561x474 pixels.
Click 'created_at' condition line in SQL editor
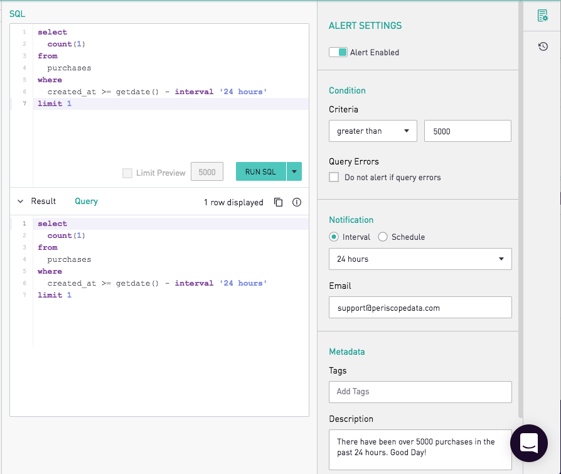pyautogui.click(x=157, y=92)
